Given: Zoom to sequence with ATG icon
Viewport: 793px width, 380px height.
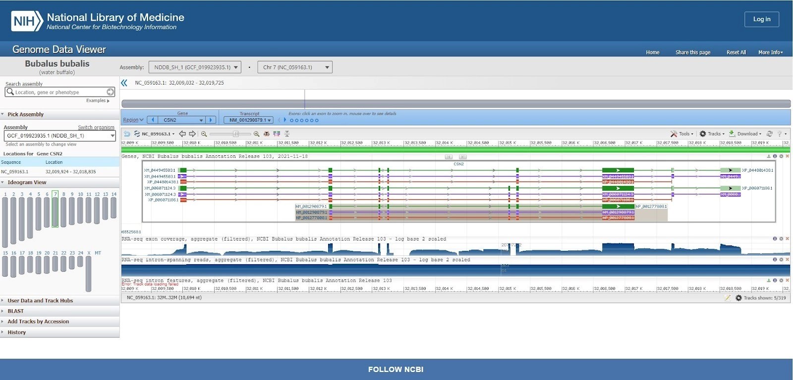Looking at the screenshot, I should coord(267,134).
